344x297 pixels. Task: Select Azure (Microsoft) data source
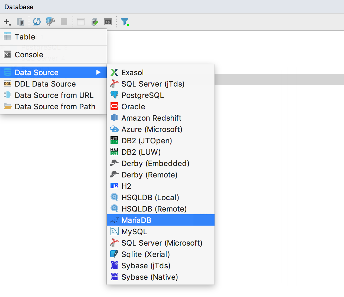click(x=161, y=129)
